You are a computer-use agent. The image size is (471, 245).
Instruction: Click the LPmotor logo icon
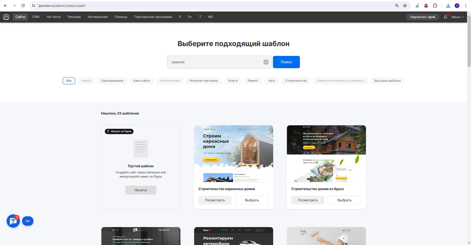pyautogui.click(x=6, y=17)
